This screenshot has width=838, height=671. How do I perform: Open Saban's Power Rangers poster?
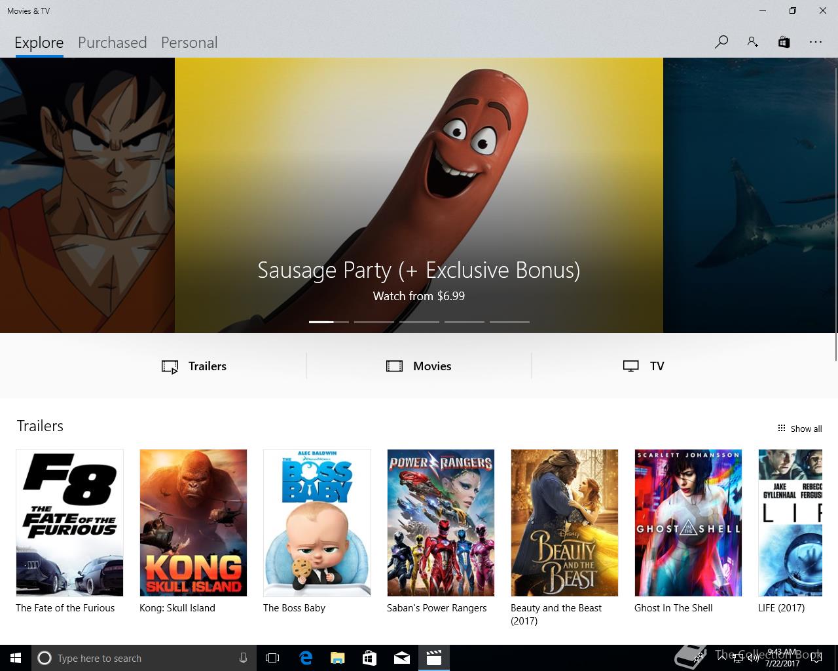441,523
